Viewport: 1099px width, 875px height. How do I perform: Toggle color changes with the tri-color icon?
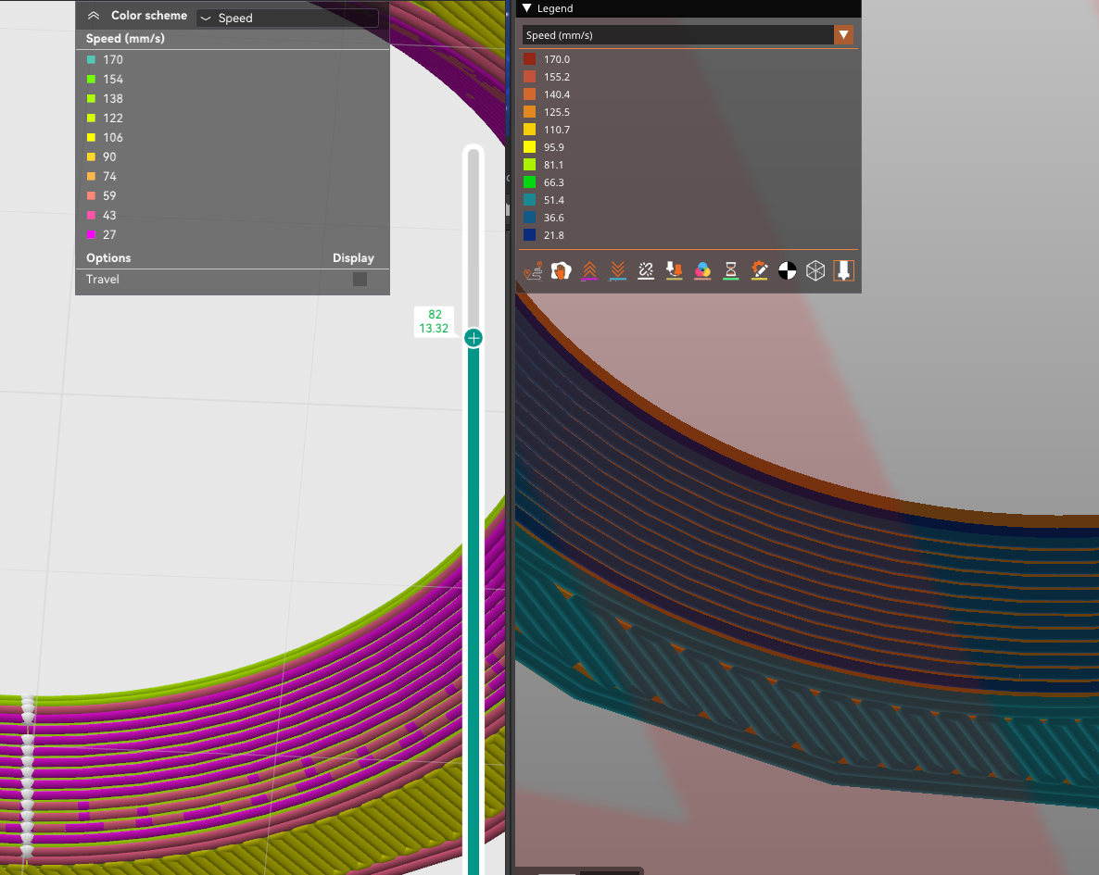(x=702, y=270)
